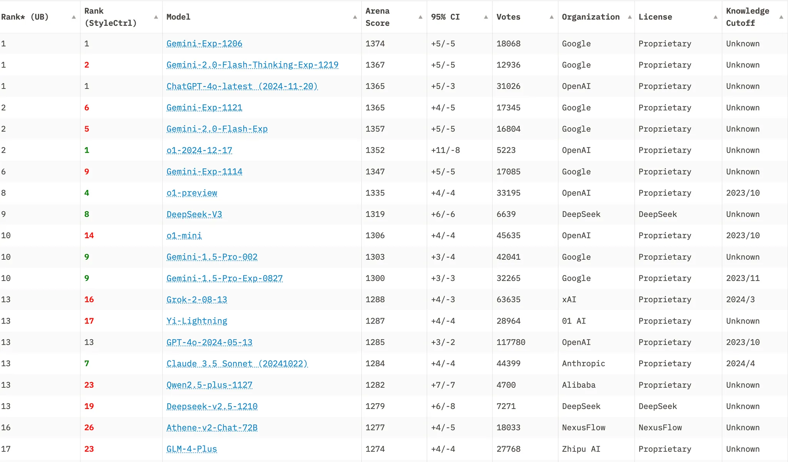The height and width of the screenshot is (462, 788).
Task: Sort by License column arrow
Action: [715, 17]
